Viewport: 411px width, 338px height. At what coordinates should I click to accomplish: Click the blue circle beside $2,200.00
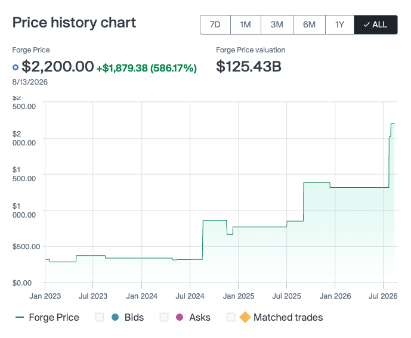tap(16, 67)
